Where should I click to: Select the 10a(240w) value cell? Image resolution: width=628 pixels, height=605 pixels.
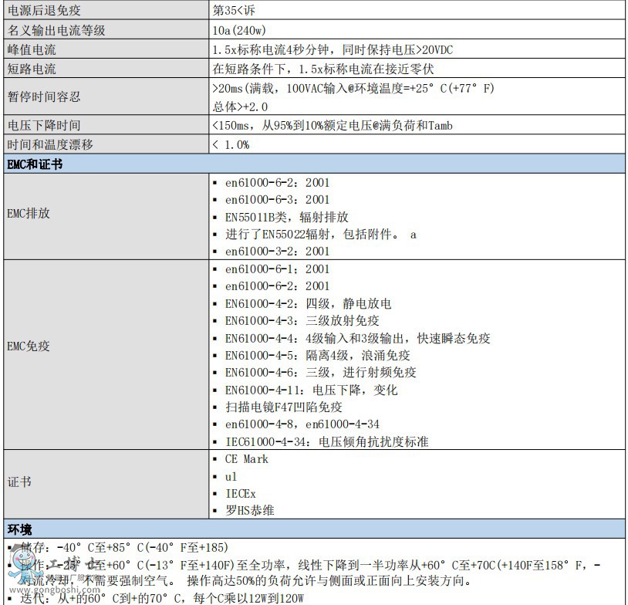tap(241, 31)
